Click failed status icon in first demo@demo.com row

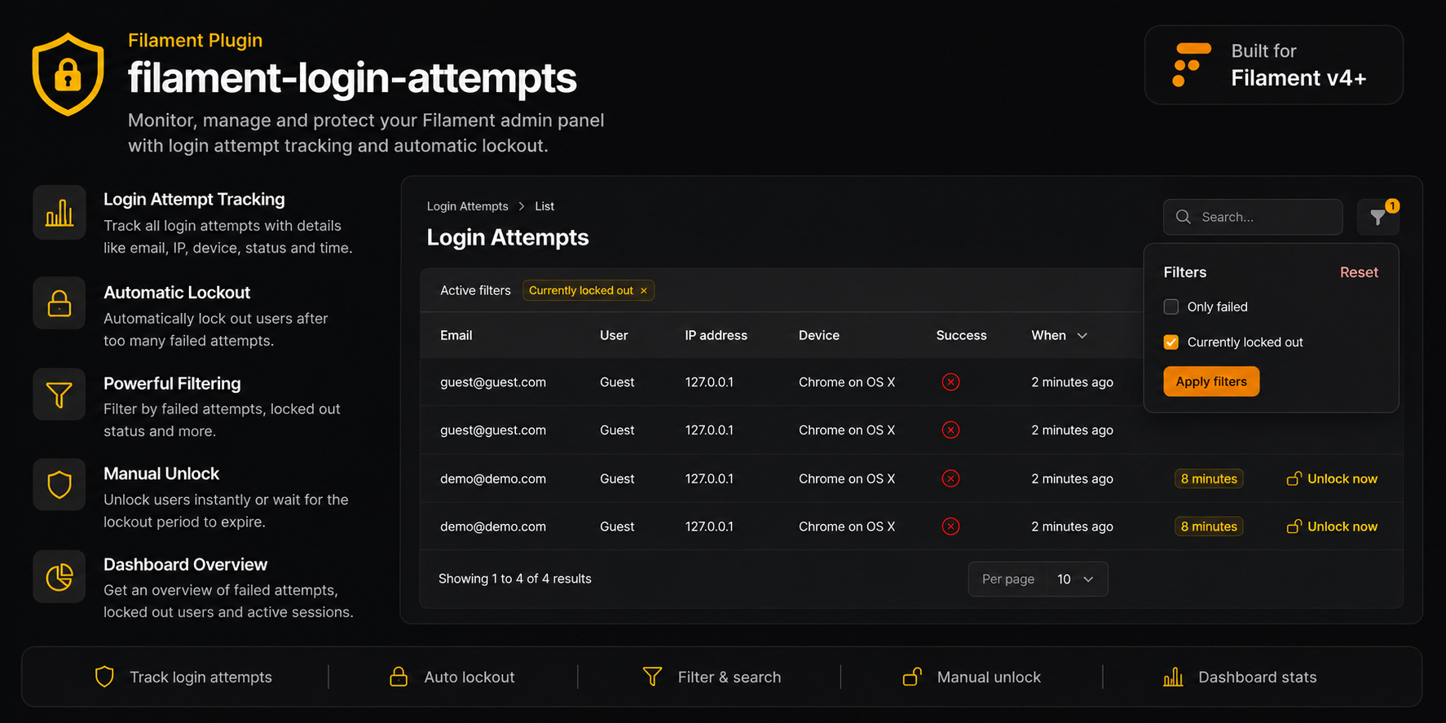point(950,478)
